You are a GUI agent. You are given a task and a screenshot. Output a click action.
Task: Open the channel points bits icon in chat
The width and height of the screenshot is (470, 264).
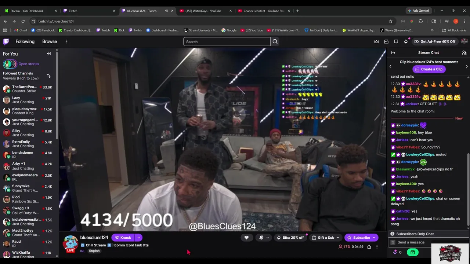click(395, 252)
